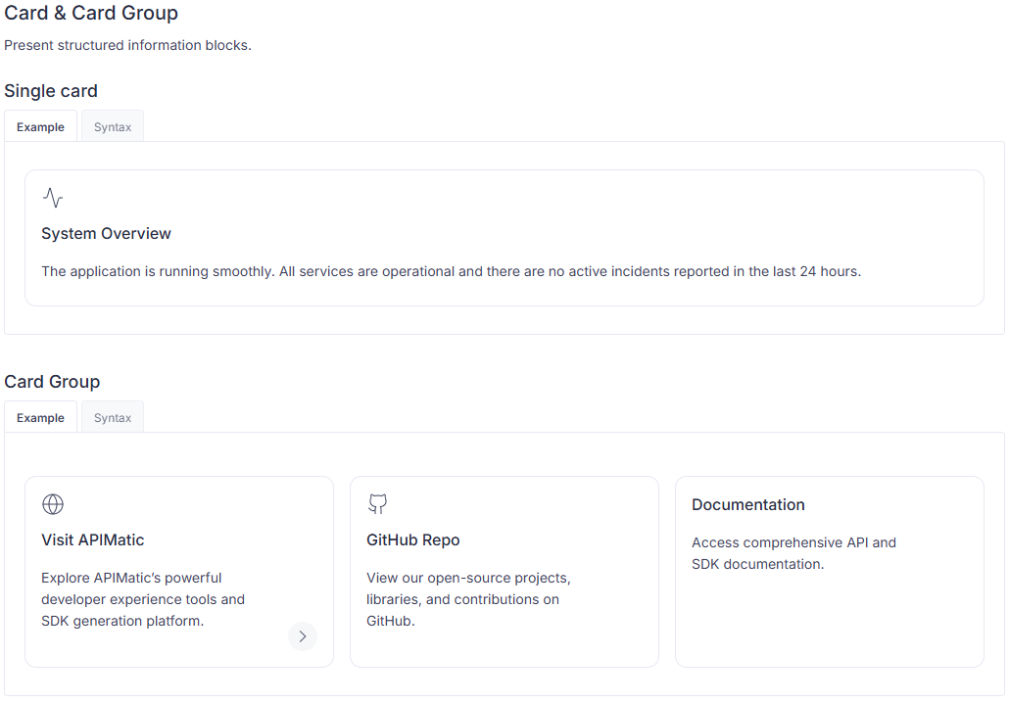Click the Documentation card description text

(x=793, y=553)
